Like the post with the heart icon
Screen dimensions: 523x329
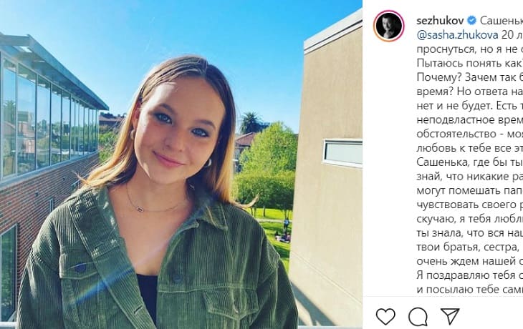pyautogui.click(x=385, y=316)
